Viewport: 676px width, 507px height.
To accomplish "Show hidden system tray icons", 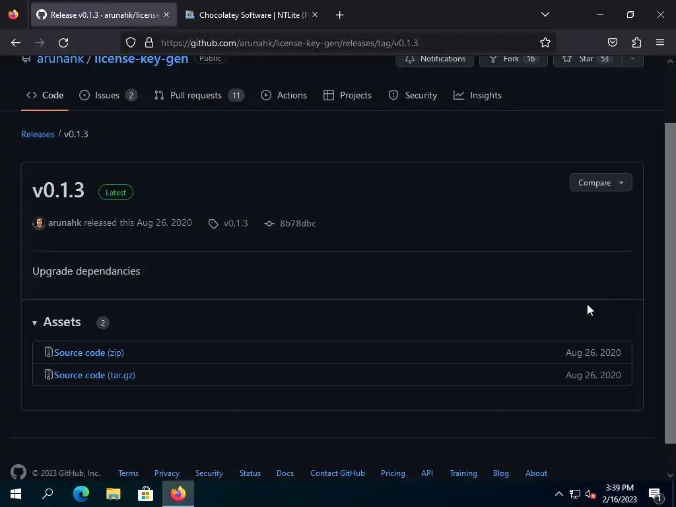I will tap(558, 494).
